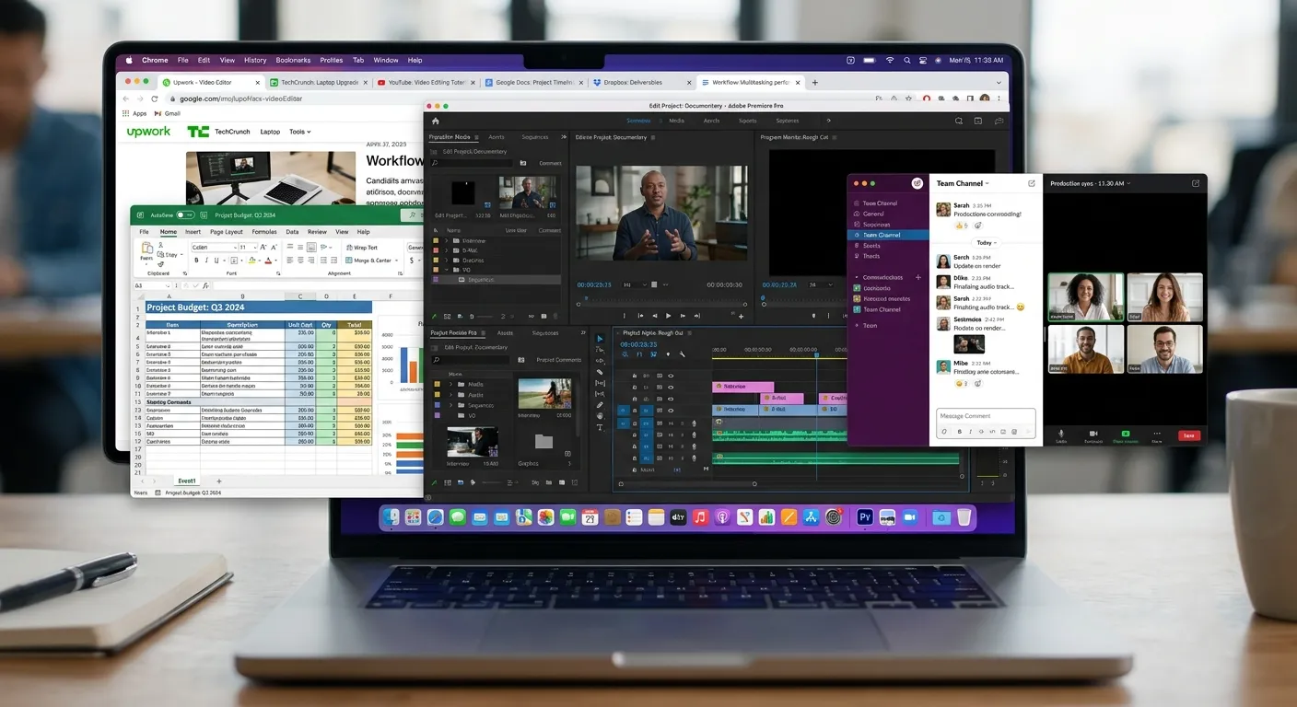The width and height of the screenshot is (1297, 707).
Task: Select the Razor tool in Premiere toolbar
Action: click(x=601, y=372)
